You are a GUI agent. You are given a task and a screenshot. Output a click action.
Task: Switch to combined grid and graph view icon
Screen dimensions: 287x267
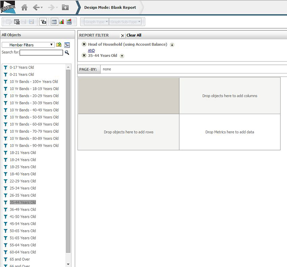(x=69, y=22)
